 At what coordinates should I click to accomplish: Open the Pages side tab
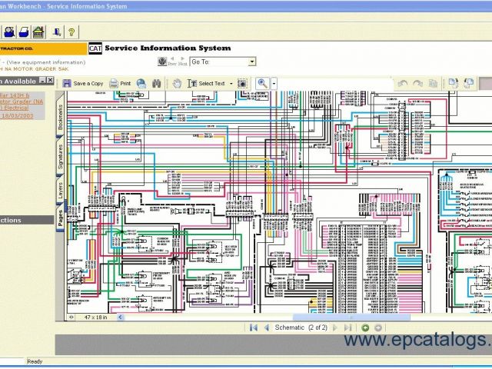point(61,217)
